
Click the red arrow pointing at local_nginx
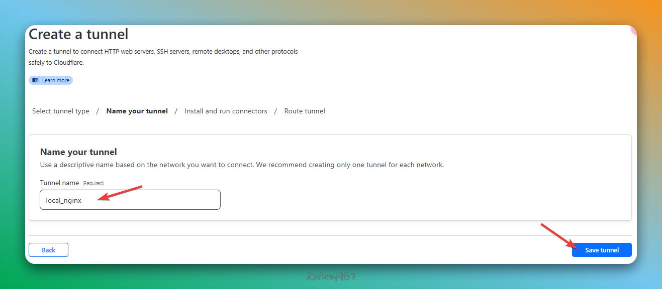click(121, 193)
